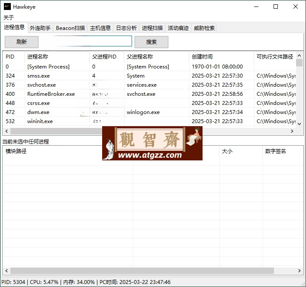Sort by the 进程名称 column header
The image size is (306, 287).
[57, 57]
